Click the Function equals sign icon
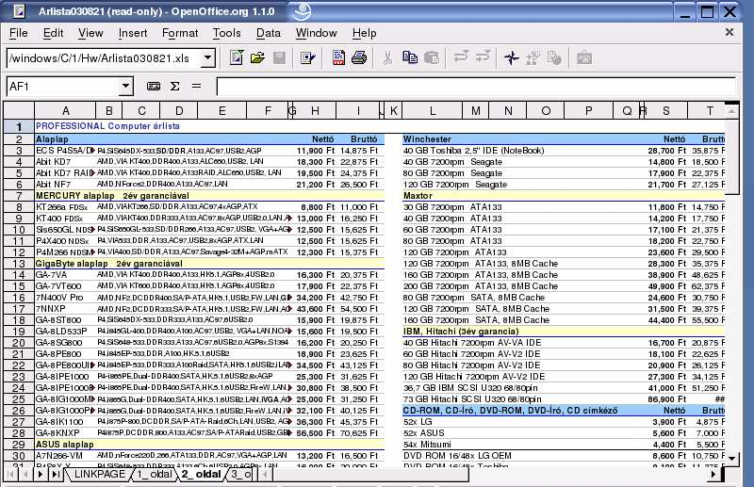The width and height of the screenshot is (754, 487). pyautogui.click(x=196, y=86)
